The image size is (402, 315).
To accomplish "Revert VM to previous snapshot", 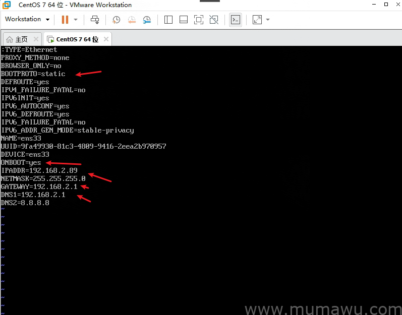I will pos(132,20).
